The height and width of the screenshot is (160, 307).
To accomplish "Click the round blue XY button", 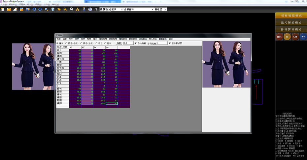I will [303, 37].
